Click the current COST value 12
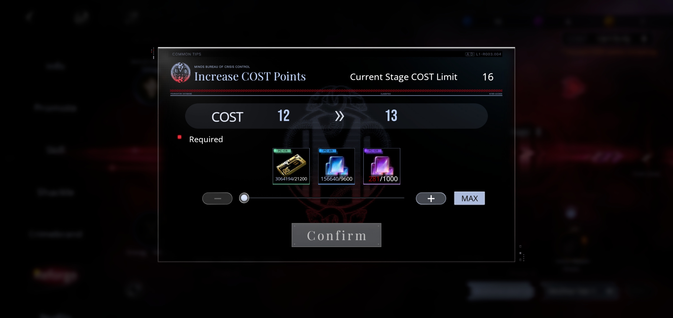 click(283, 116)
